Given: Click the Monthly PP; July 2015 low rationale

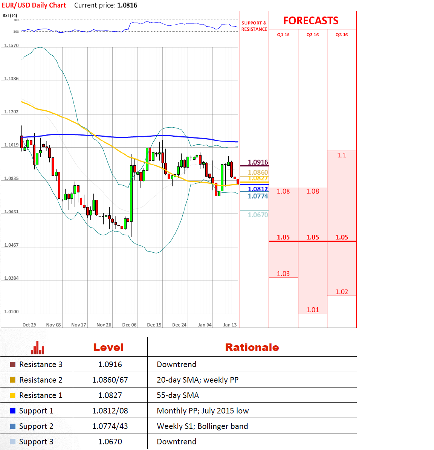Looking at the screenshot, I should pos(203,411).
